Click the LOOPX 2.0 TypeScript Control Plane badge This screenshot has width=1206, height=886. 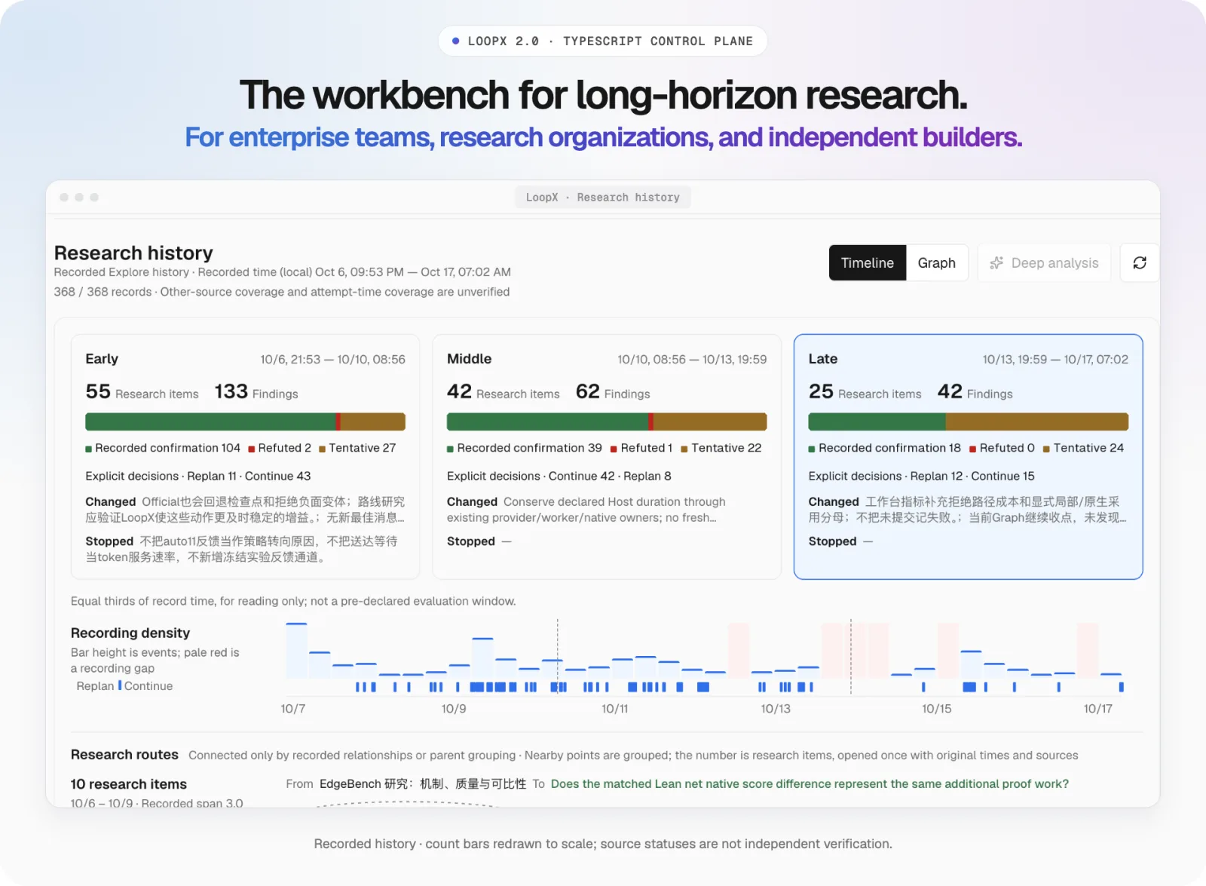603,41
